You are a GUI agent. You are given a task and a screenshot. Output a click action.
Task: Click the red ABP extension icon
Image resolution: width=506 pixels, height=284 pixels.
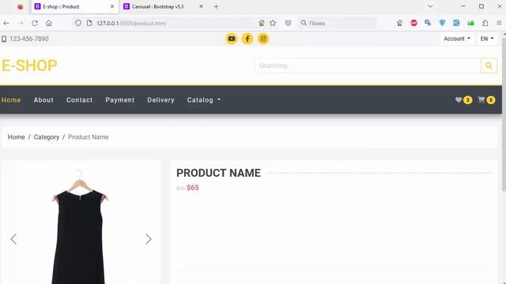(x=413, y=23)
